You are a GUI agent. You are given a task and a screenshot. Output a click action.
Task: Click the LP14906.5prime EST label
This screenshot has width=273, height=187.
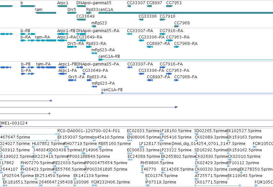coord(97,150)
